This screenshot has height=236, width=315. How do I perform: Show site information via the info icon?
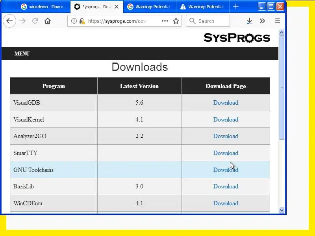tap(74, 21)
